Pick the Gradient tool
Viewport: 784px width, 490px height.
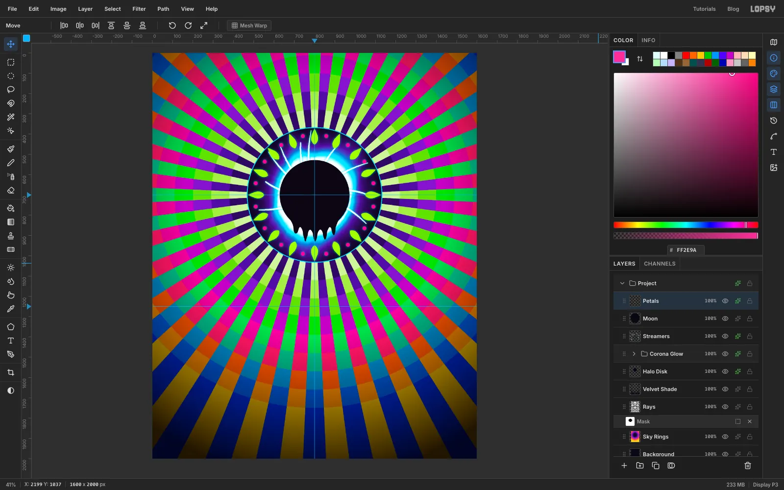pyautogui.click(x=11, y=222)
